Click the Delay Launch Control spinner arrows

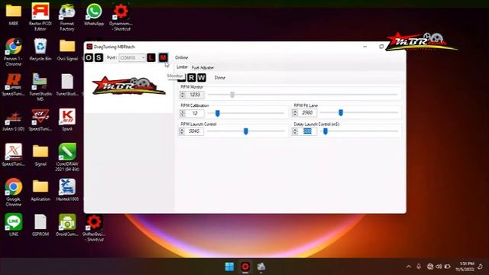pyautogui.click(x=295, y=131)
